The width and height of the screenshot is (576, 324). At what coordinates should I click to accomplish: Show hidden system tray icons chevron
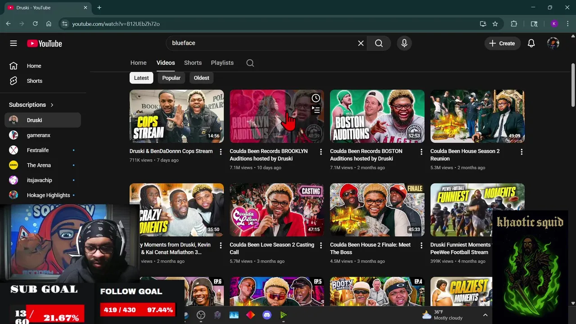pyautogui.click(x=485, y=315)
